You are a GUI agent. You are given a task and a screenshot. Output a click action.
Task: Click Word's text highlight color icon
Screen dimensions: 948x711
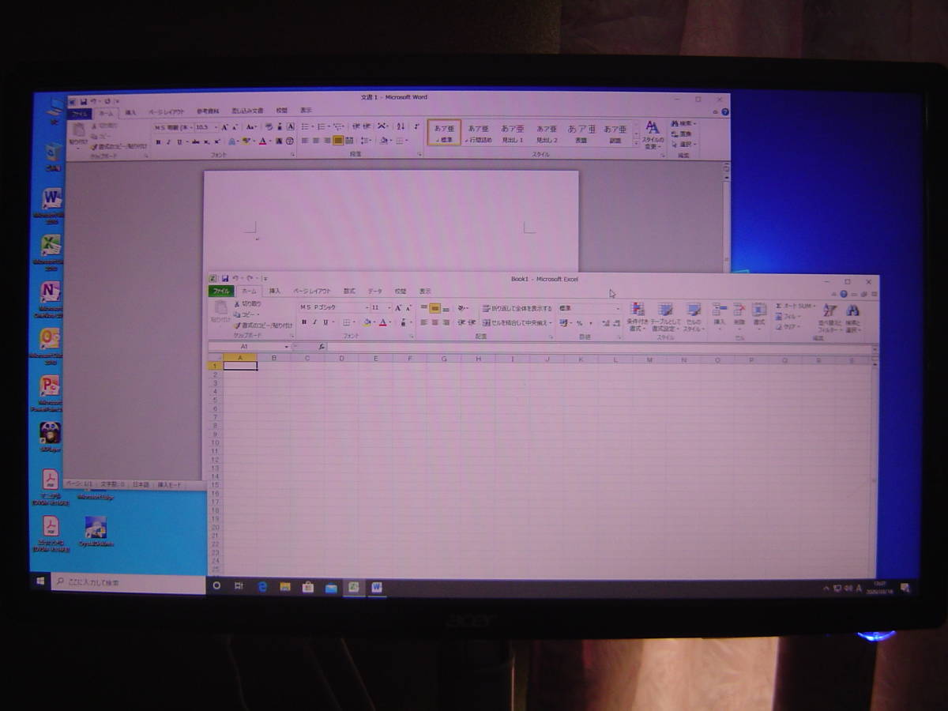(x=245, y=141)
